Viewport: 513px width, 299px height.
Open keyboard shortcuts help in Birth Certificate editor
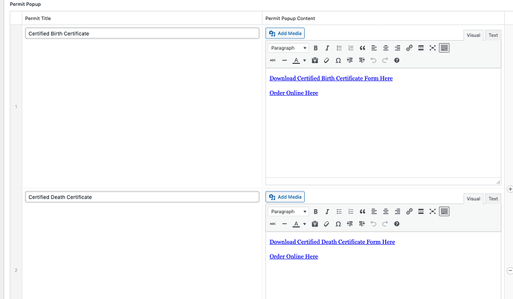pyautogui.click(x=396, y=60)
